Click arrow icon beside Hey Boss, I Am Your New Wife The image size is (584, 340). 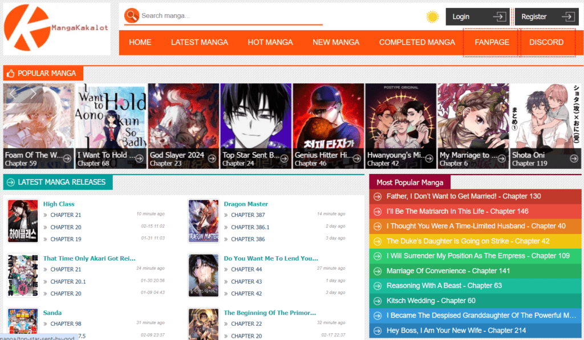pos(378,331)
